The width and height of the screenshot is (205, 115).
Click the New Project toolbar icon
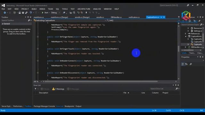(x=14, y=13)
